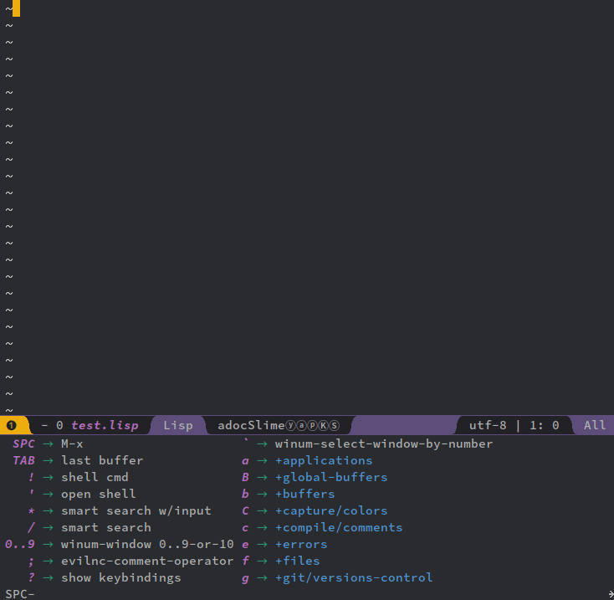Expand the +applications prefix
Image resolution: width=614 pixels, height=600 pixels.
coord(307,460)
